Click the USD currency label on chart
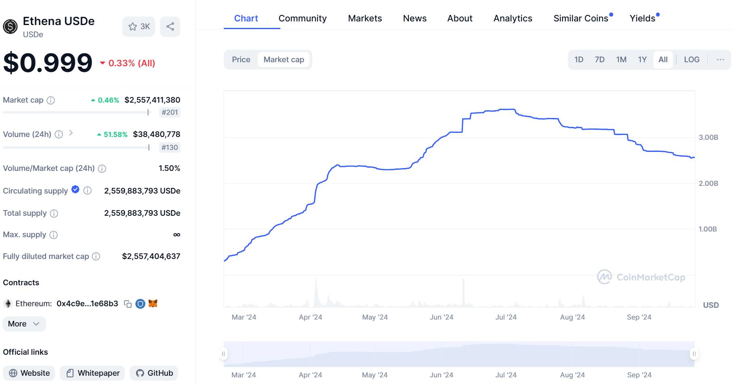 pyautogui.click(x=711, y=305)
